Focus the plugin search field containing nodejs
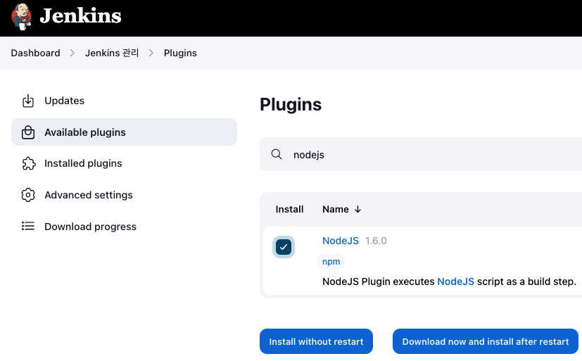Viewport: 582px width, 361px height. [x=421, y=154]
